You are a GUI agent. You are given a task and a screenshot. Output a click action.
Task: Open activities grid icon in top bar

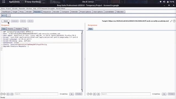click(x=4, y=2)
